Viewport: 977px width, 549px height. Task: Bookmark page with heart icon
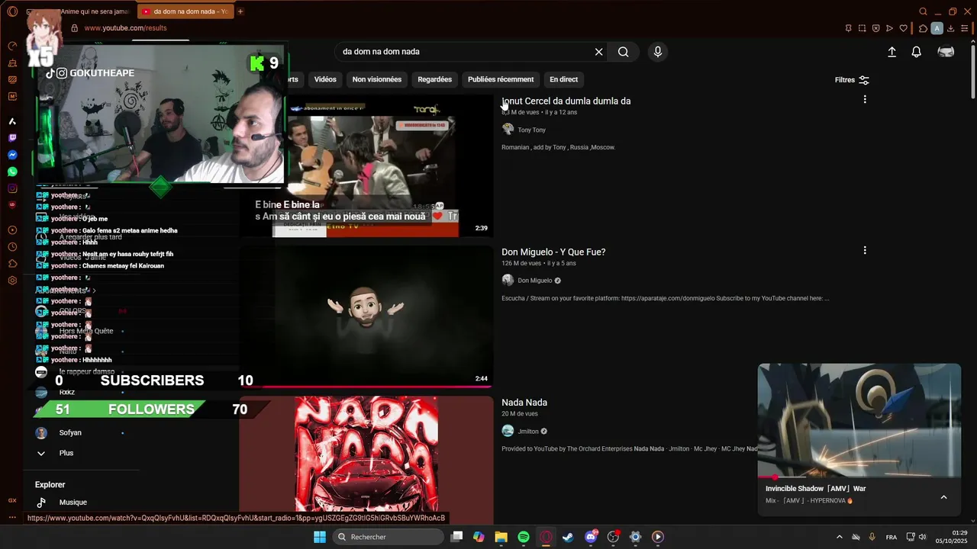coord(904,28)
